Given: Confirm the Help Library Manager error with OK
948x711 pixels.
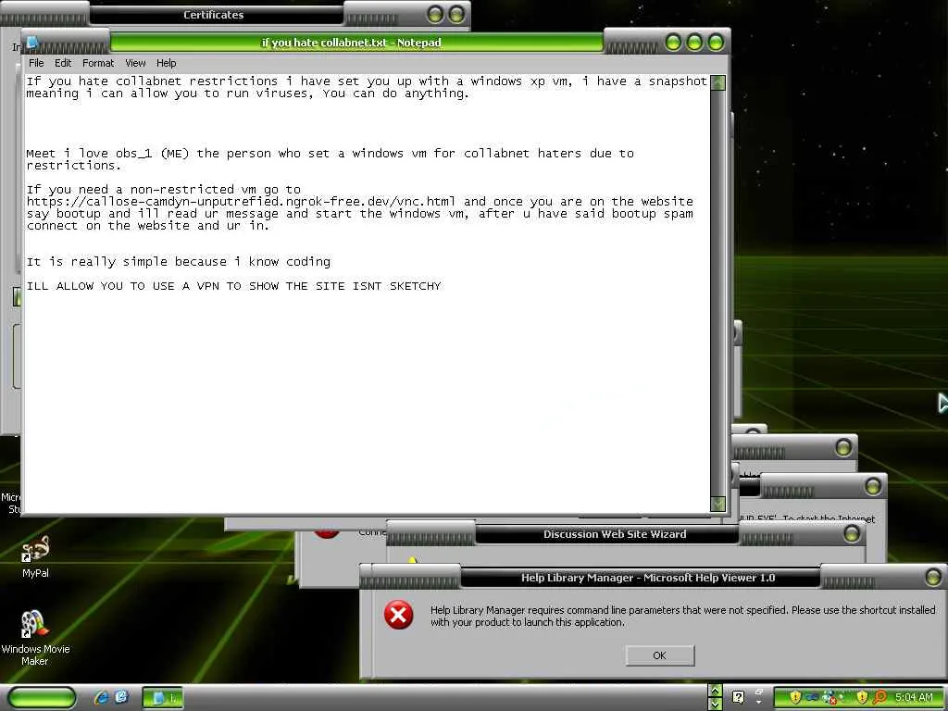Looking at the screenshot, I should point(659,655).
